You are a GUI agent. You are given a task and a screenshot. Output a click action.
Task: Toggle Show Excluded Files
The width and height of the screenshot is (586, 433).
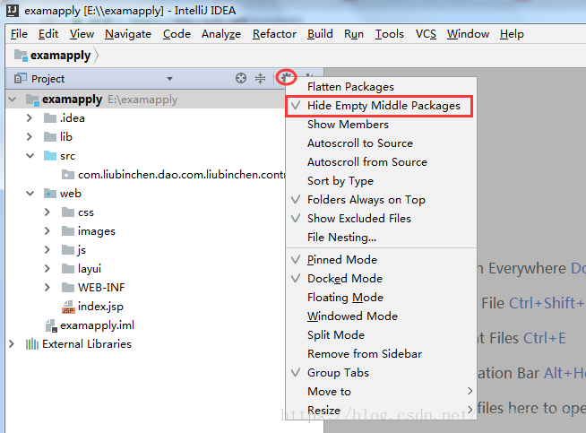[x=381, y=219]
